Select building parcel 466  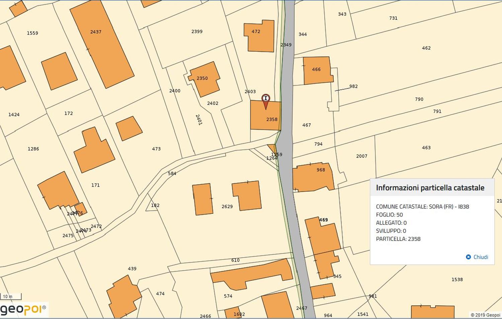click(x=317, y=71)
